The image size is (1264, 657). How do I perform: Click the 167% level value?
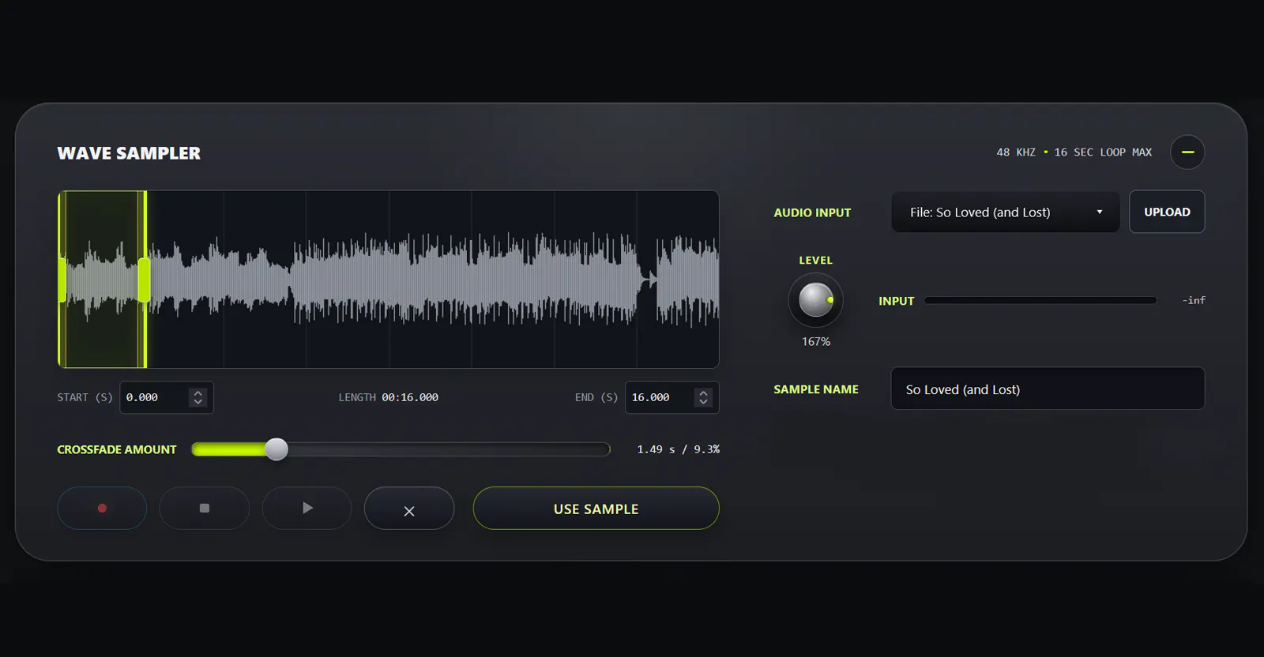[816, 342]
